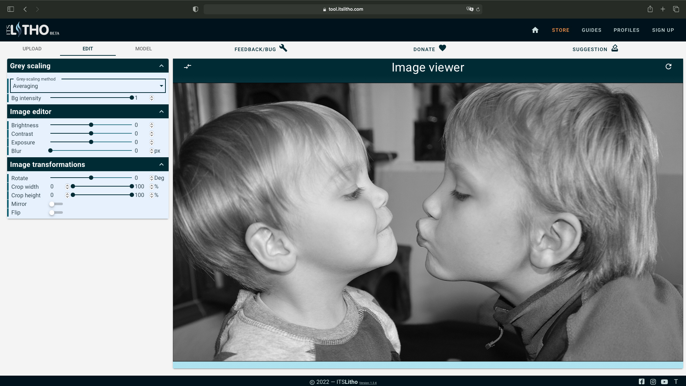
Task: Collapse the Image editor section
Action: [x=161, y=112]
